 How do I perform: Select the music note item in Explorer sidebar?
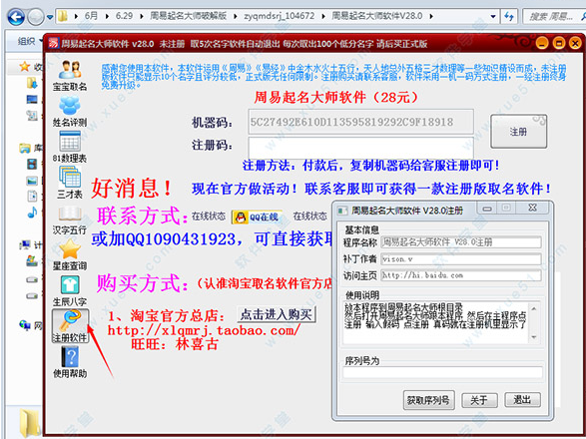[32, 213]
